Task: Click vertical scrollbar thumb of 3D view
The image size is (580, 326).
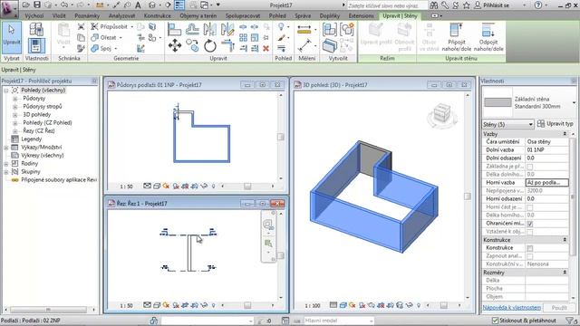Action: point(468,197)
